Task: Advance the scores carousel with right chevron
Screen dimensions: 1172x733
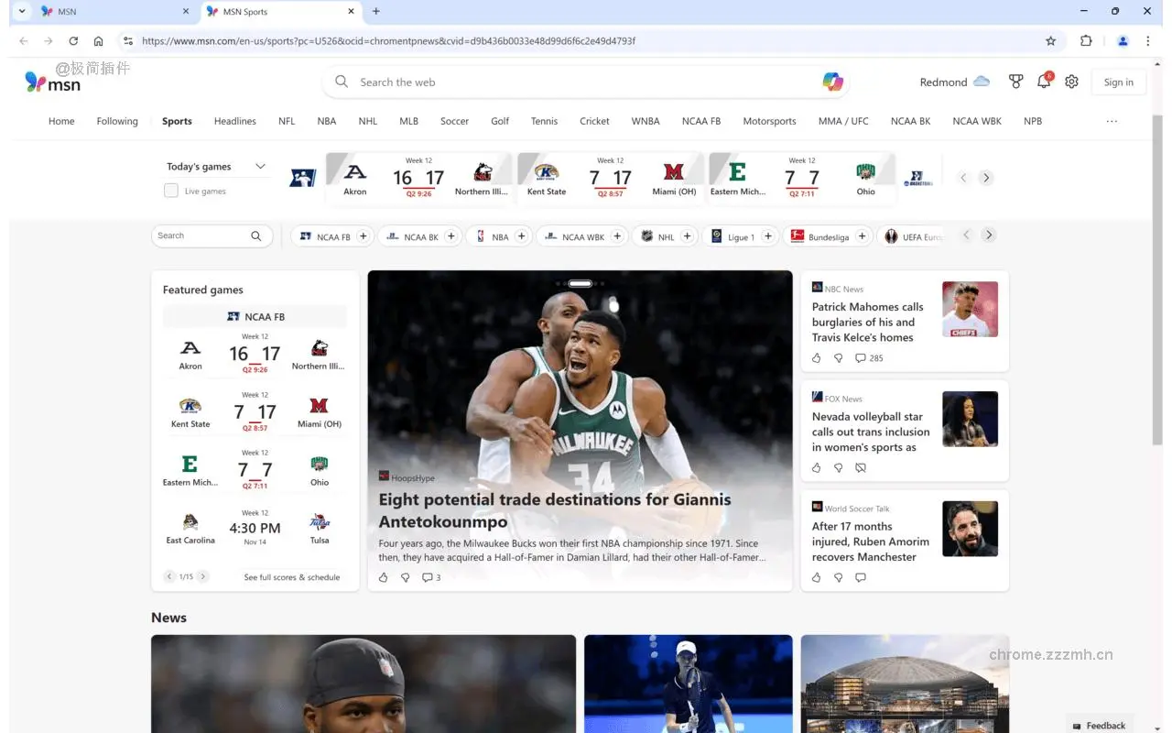Action: [x=986, y=178]
